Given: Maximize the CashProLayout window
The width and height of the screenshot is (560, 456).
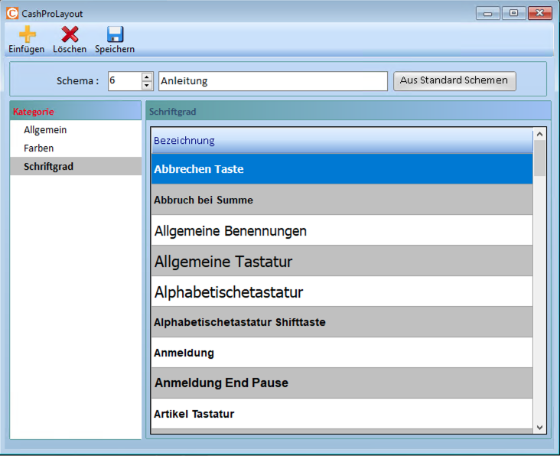Looking at the screenshot, I should (x=513, y=13).
